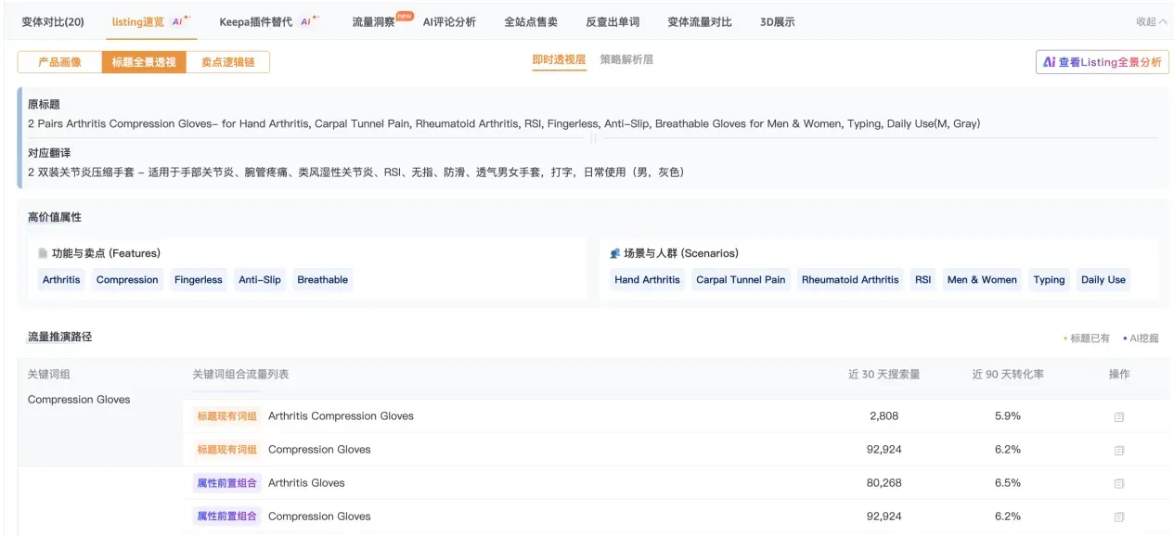The height and width of the screenshot is (536, 1174).
Task: Open the 变体对比(20) tab
Action: click(53, 21)
